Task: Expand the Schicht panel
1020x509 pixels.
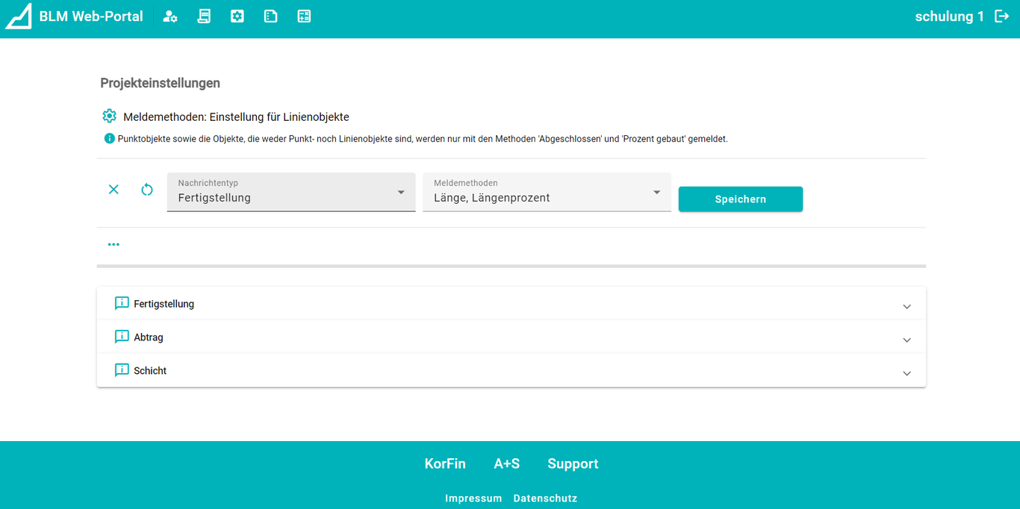Action: [x=511, y=371]
